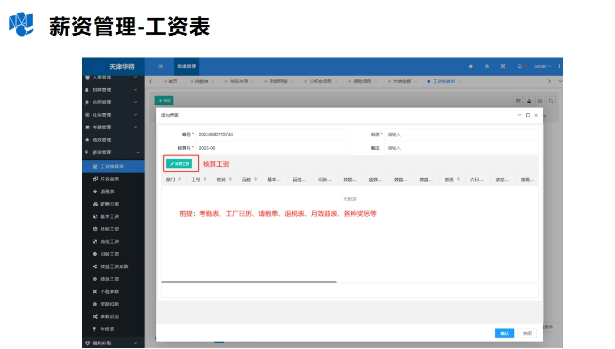This screenshot has height=349, width=615.
Task: Select the 常规管理 top menu
Action: (x=187, y=66)
